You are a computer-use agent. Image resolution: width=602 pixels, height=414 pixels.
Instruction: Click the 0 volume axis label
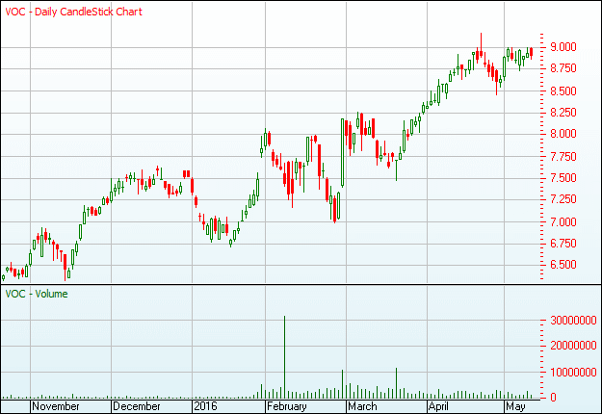tap(553, 398)
